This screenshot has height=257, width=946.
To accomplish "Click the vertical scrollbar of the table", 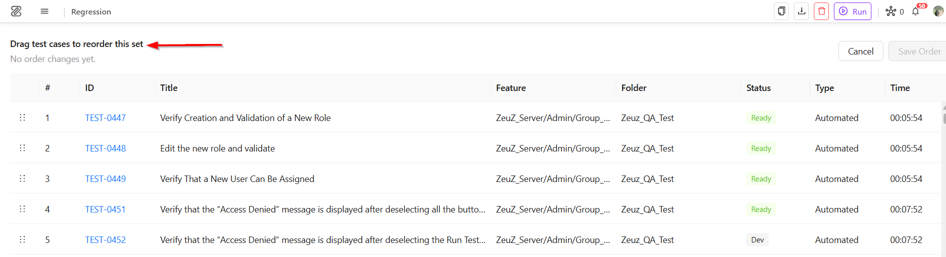I will (944, 180).
